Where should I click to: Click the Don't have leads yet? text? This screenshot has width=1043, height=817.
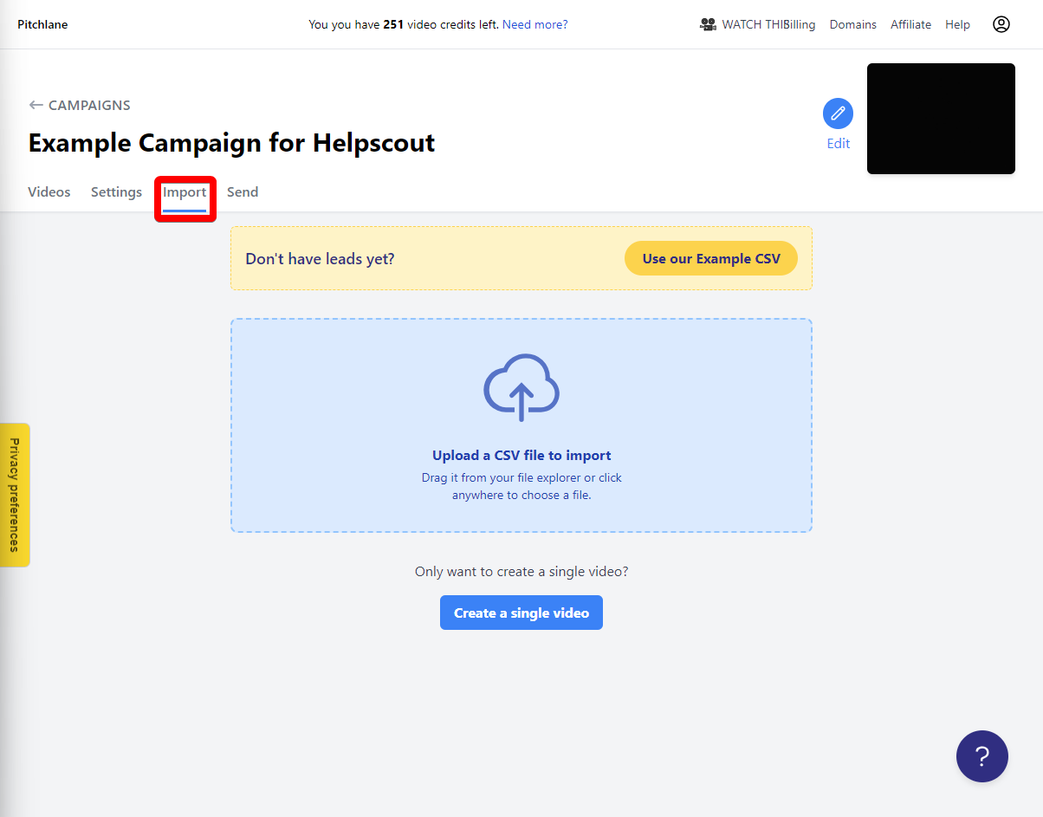[320, 258]
